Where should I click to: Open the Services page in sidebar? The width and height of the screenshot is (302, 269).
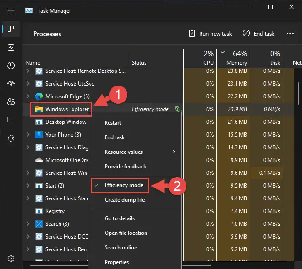(x=11, y=138)
